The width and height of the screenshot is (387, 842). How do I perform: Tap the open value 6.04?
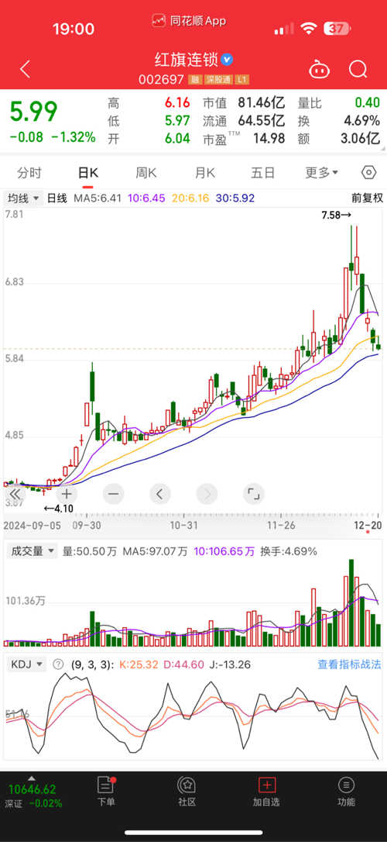[x=176, y=139]
